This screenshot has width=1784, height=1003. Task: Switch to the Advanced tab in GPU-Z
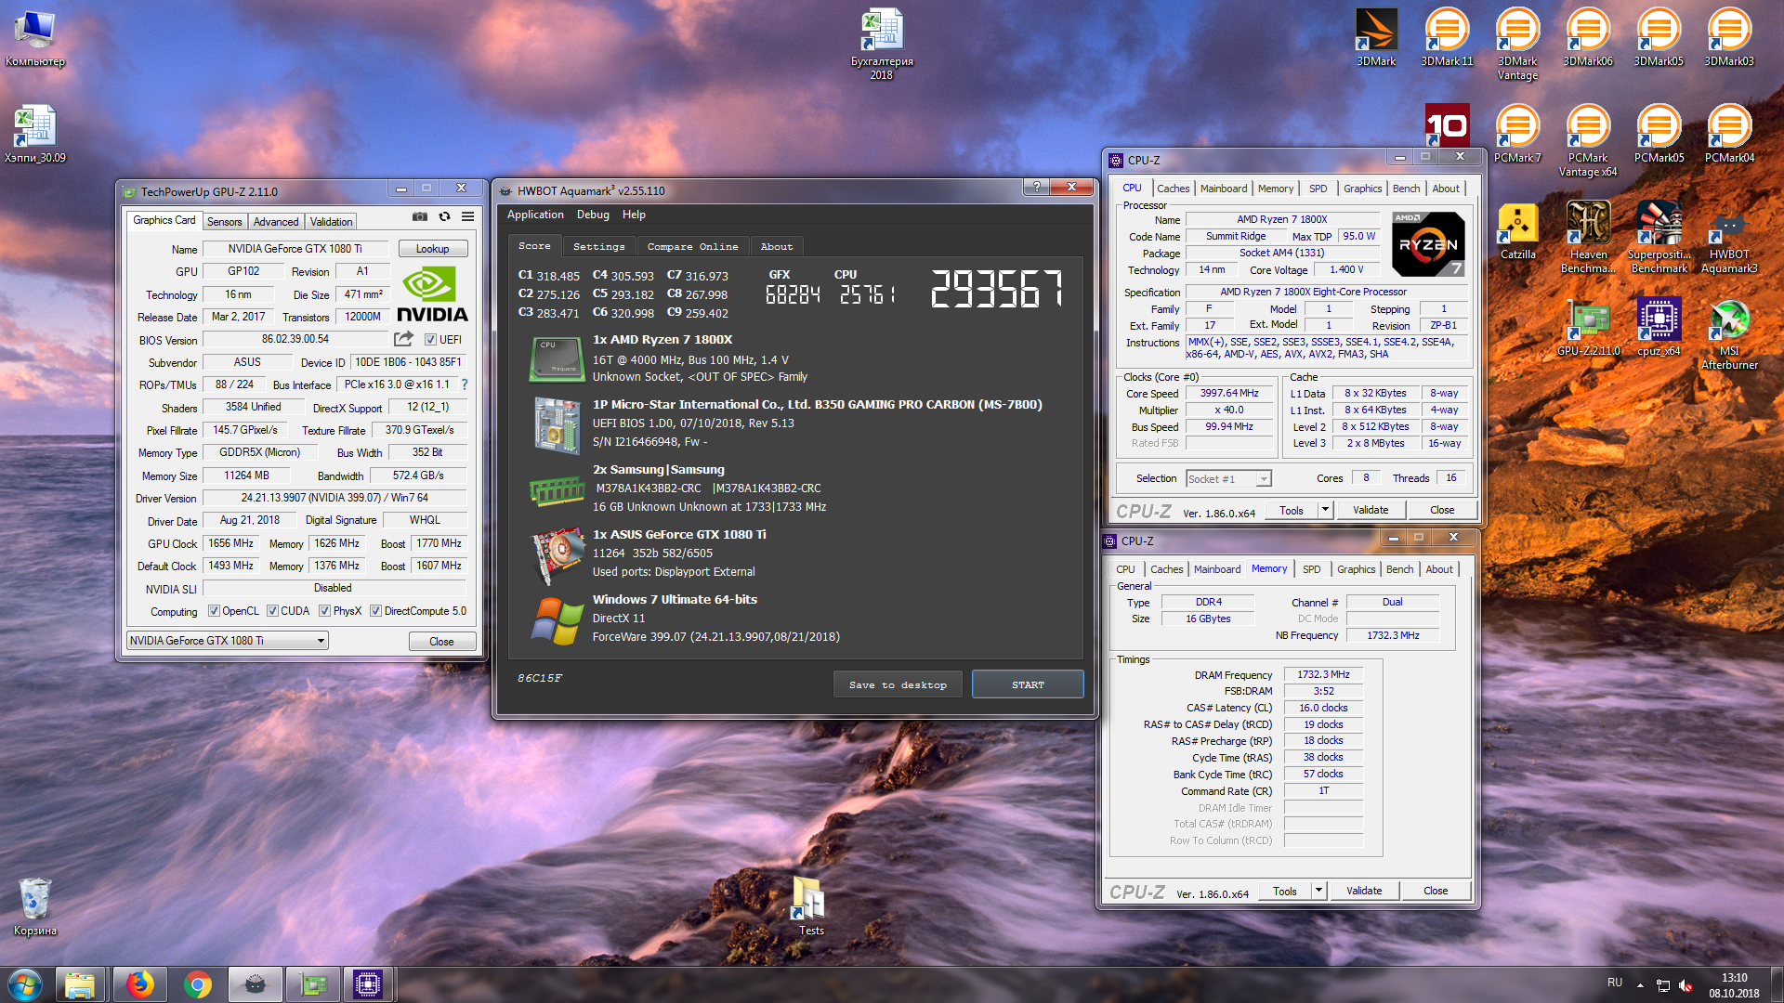point(276,222)
